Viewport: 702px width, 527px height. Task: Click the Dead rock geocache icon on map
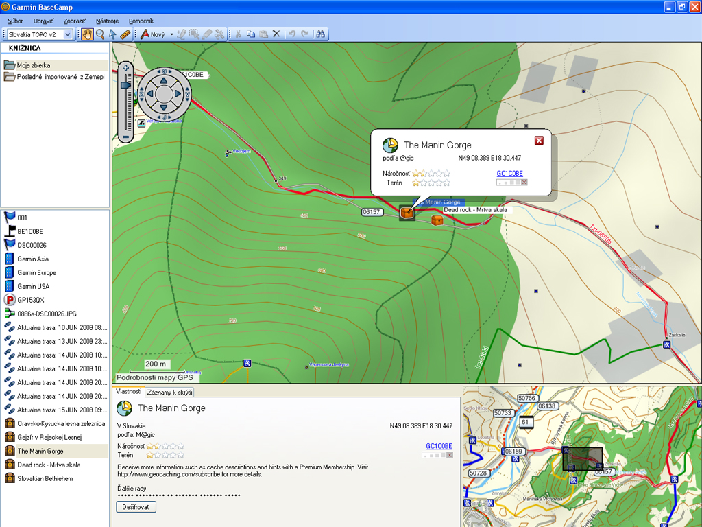click(437, 220)
